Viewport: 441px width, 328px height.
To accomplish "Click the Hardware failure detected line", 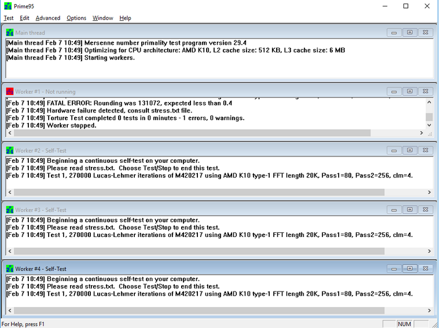I will click(100, 111).
